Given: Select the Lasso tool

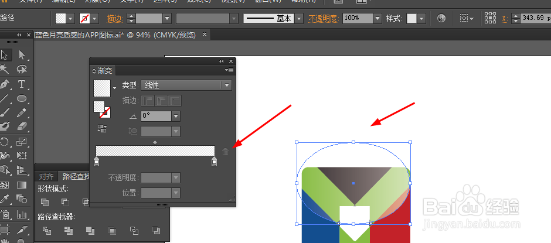Looking at the screenshot, I should click(x=22, y=69).
